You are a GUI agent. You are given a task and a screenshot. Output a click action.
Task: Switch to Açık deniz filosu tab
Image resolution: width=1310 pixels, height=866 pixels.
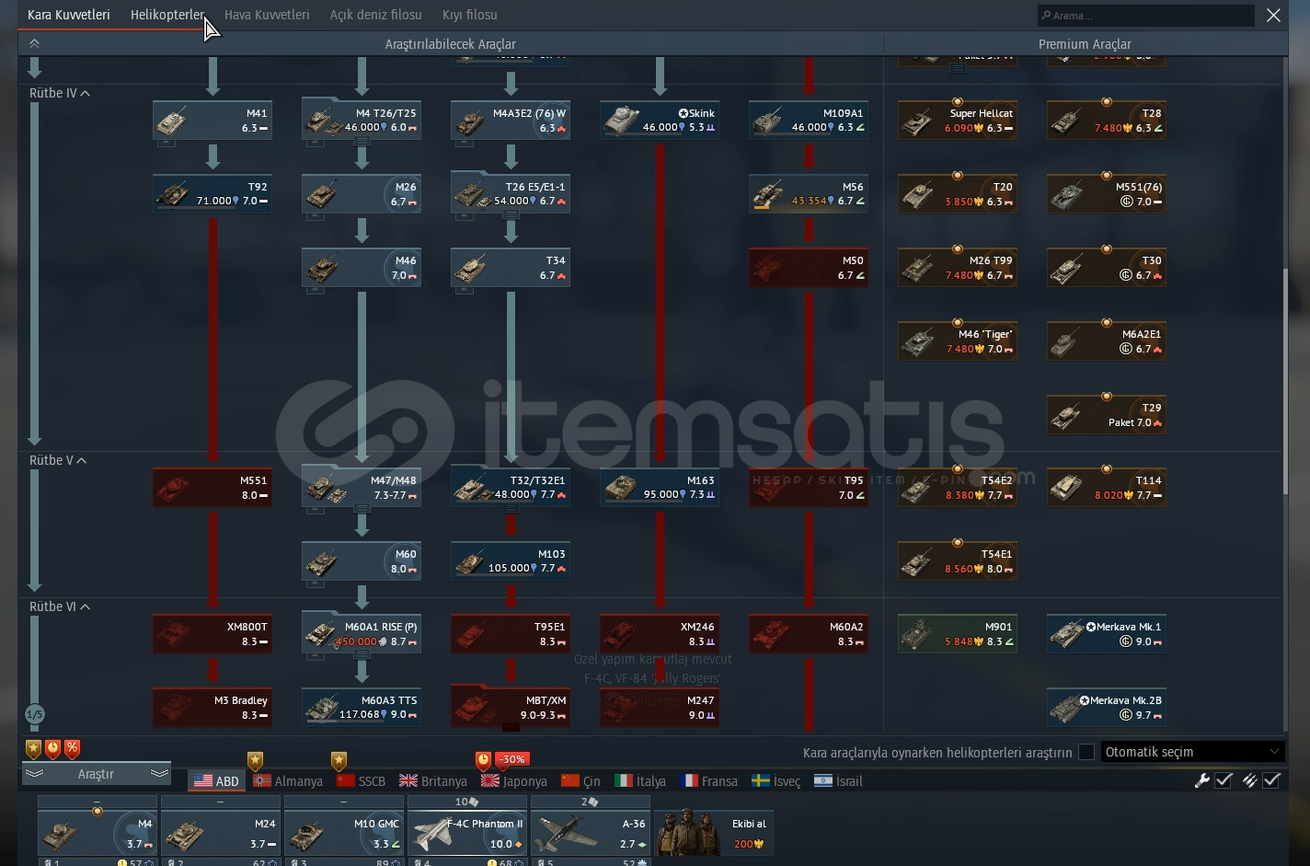click(375, 15)
